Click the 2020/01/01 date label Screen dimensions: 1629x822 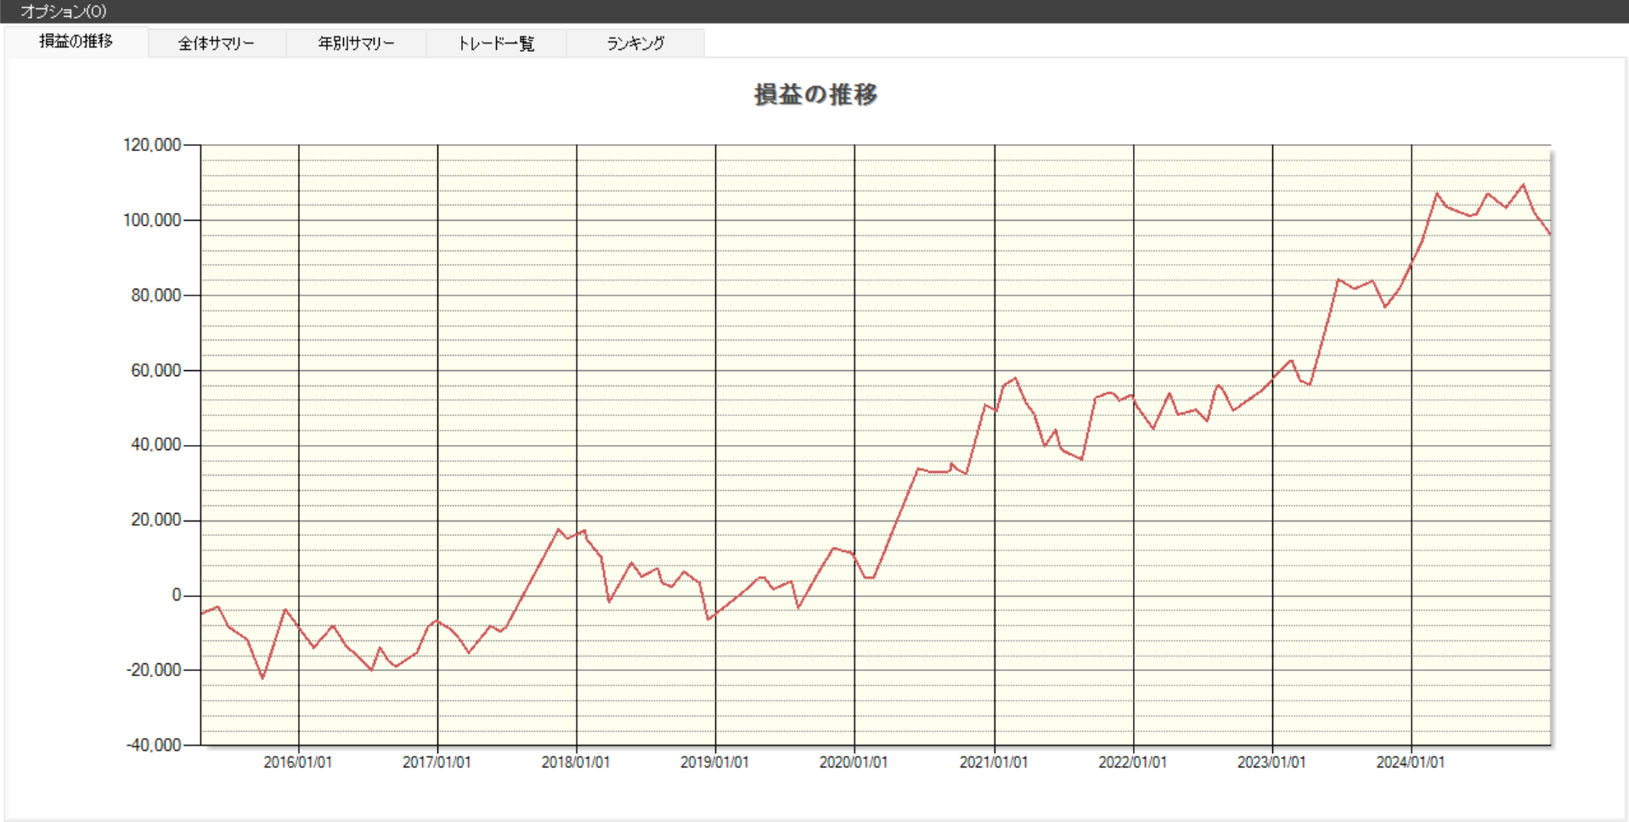point(854,762)
